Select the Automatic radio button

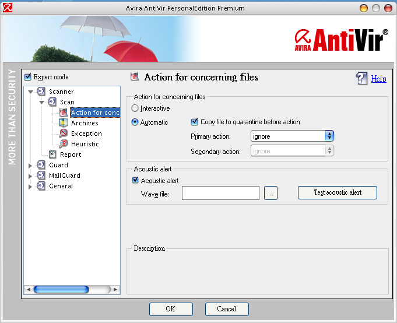pyautogui.click(x=135, y=122)
